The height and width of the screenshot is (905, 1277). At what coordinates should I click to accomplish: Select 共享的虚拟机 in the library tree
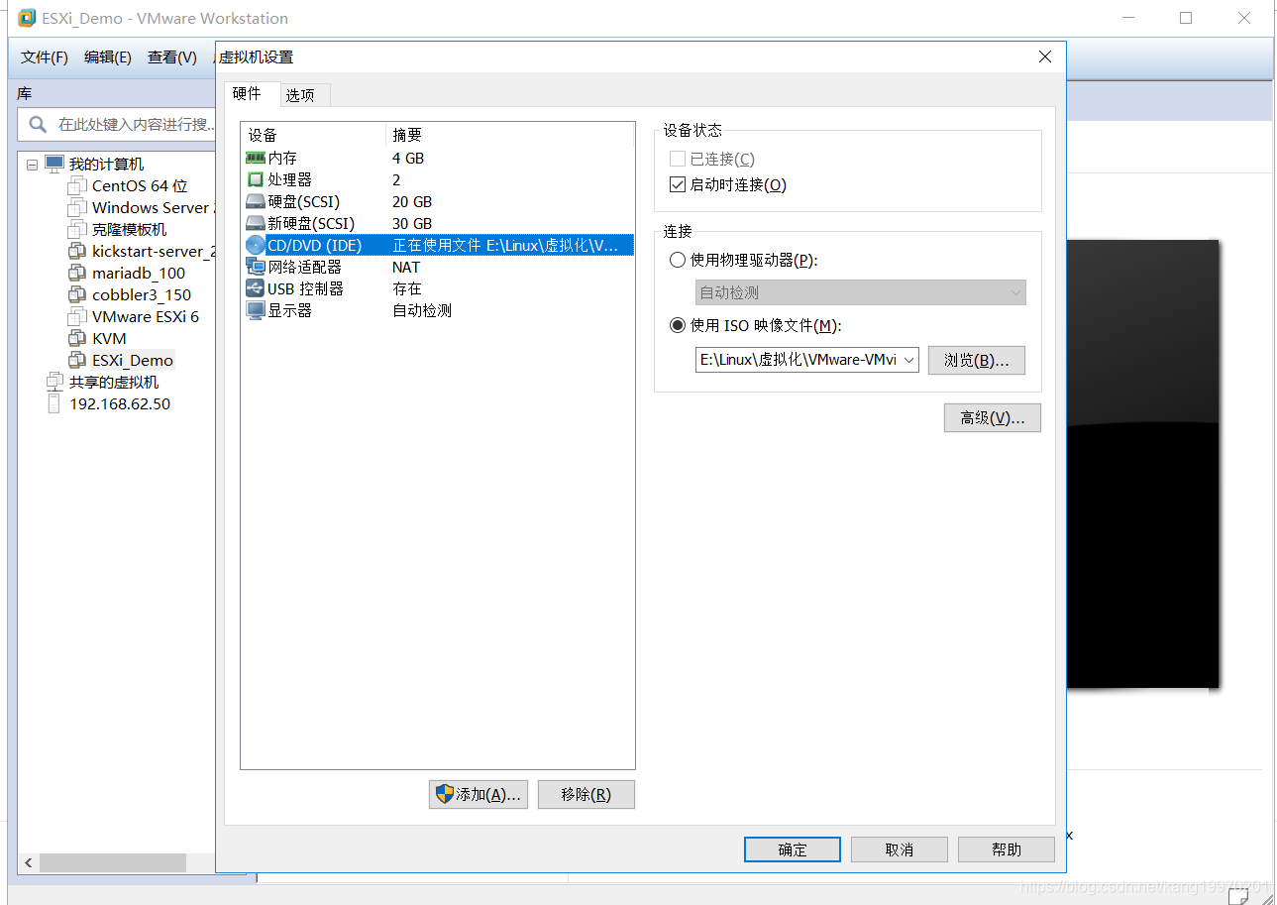coord(114,382)
